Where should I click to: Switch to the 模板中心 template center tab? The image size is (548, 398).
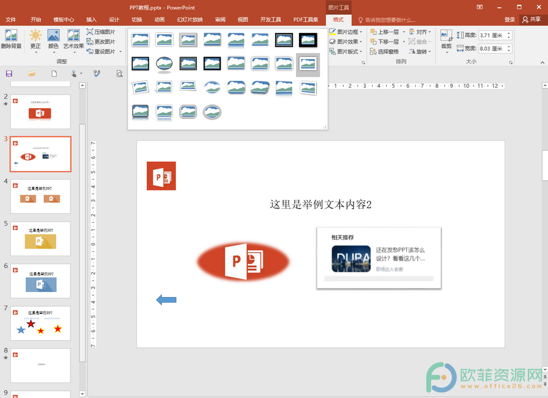coord(63,19)
